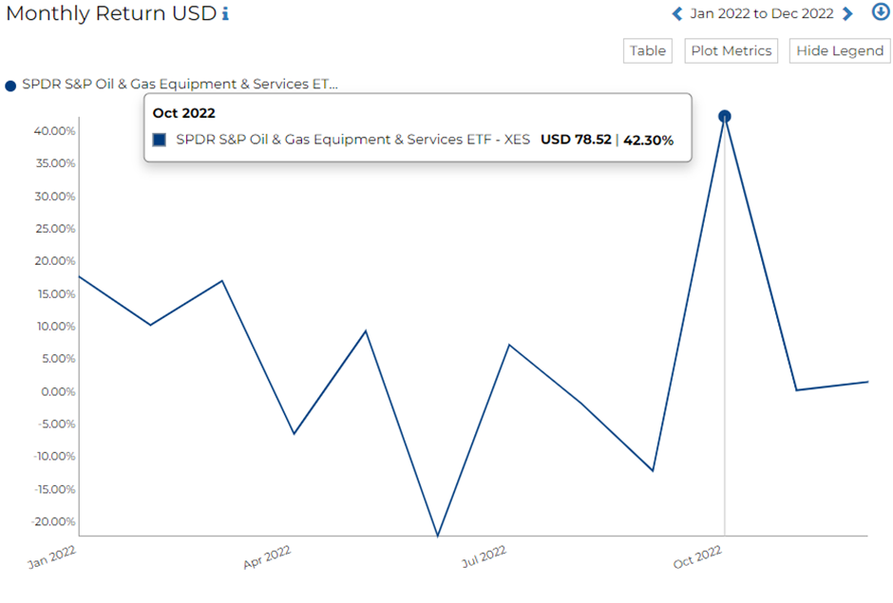Advance to the next date range
This screenshot has height=603, width=893.
(x=847, y=13)
